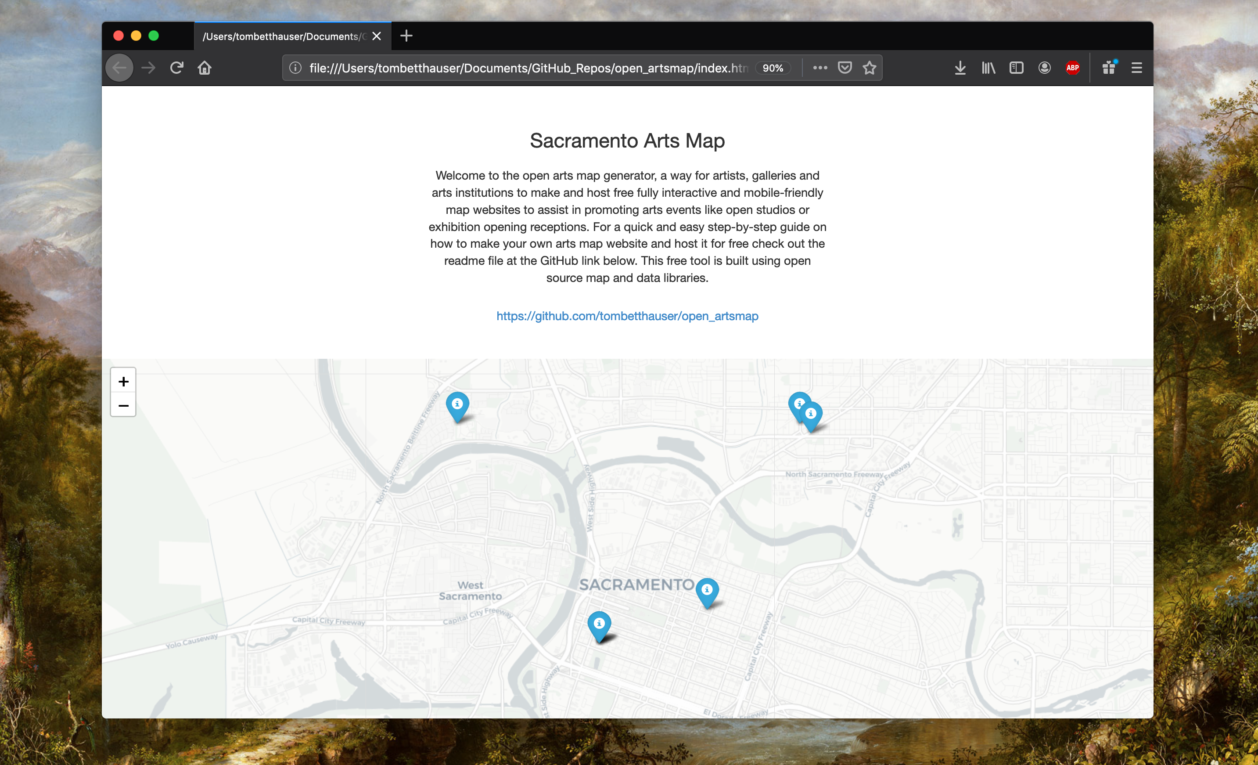Click the map marker near SACRAMENTO label
The height and width of the screenshot is (765, 1258).
[707, 591]
